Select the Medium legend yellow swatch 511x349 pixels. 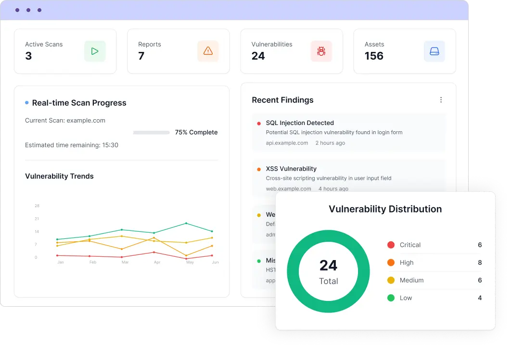(x=391, y=280)
